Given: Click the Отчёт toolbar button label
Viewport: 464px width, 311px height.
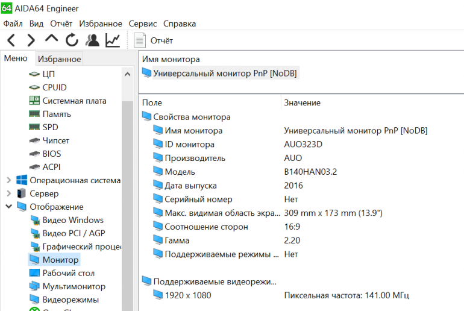Looking at the screenshot, I should 161,40.
